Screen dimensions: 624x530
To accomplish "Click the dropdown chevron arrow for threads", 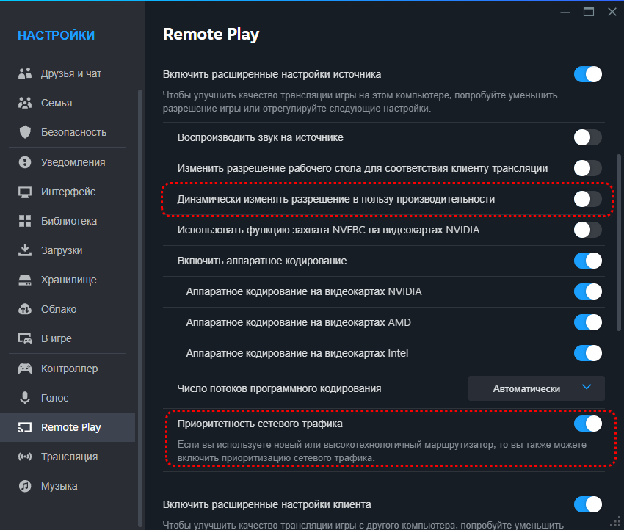I will click(586, 388).
